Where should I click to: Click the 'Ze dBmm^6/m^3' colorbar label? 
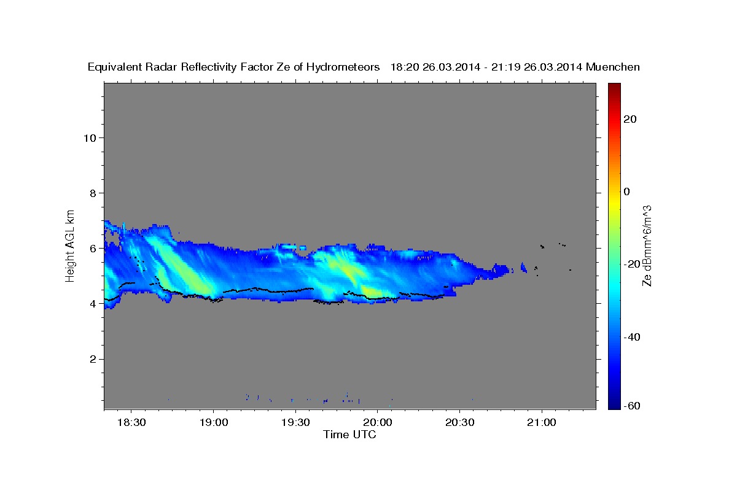(x=647, y=245)
